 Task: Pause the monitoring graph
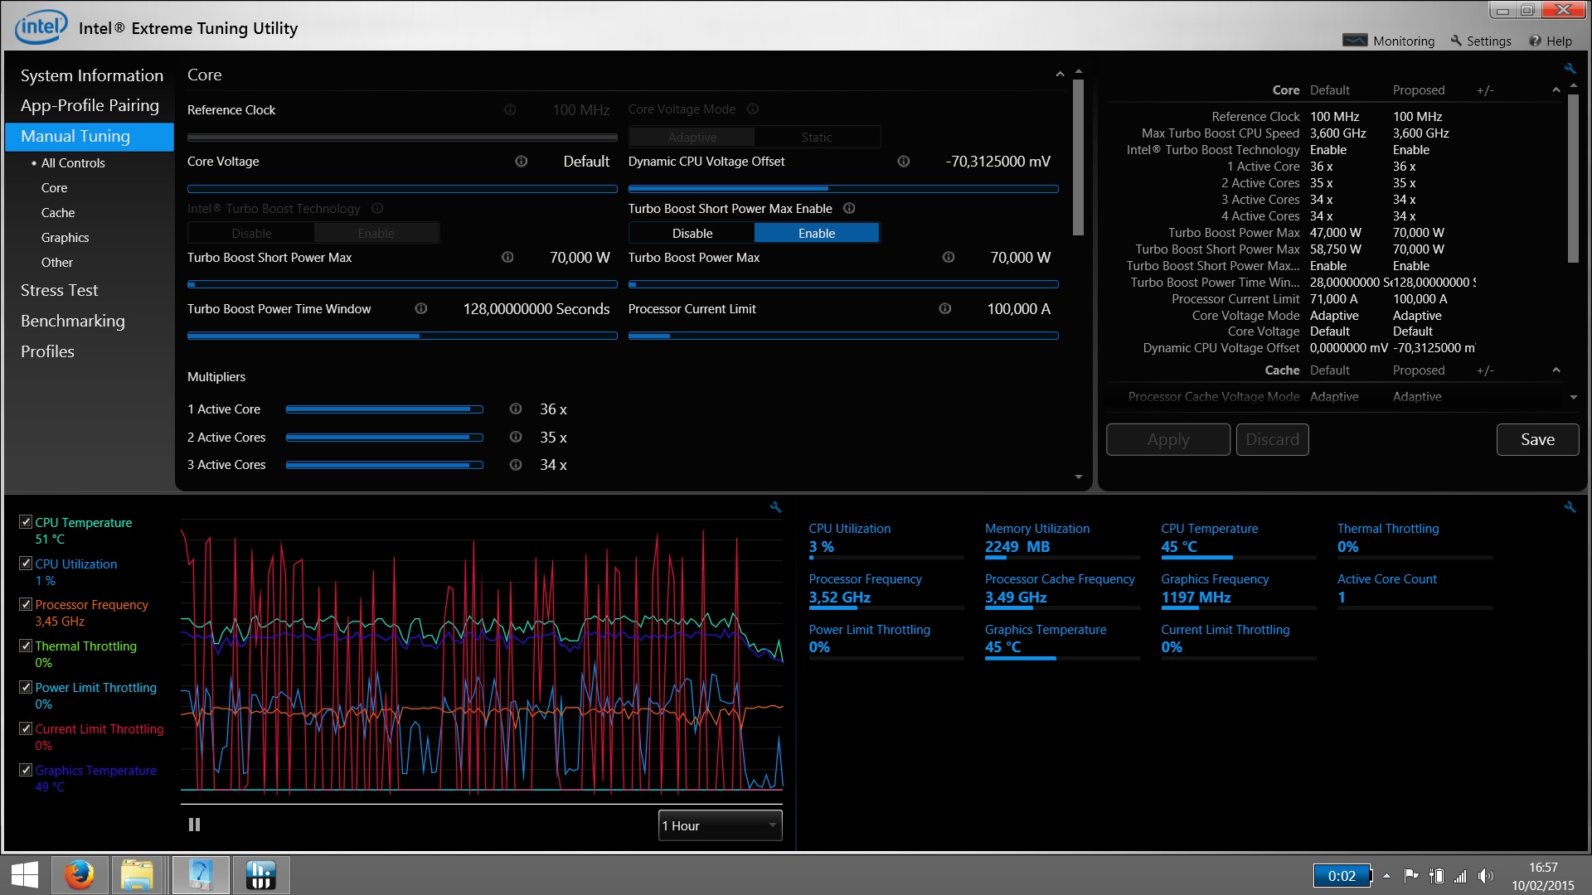(x=194, y=825)
